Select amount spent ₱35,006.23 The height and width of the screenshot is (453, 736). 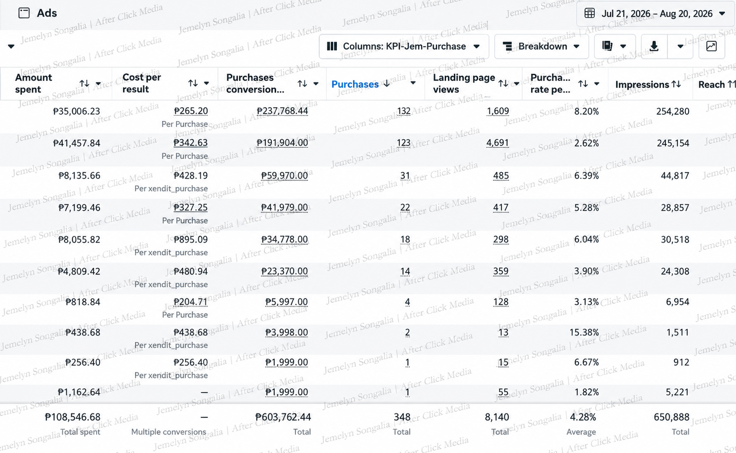[x=76, y=111]
